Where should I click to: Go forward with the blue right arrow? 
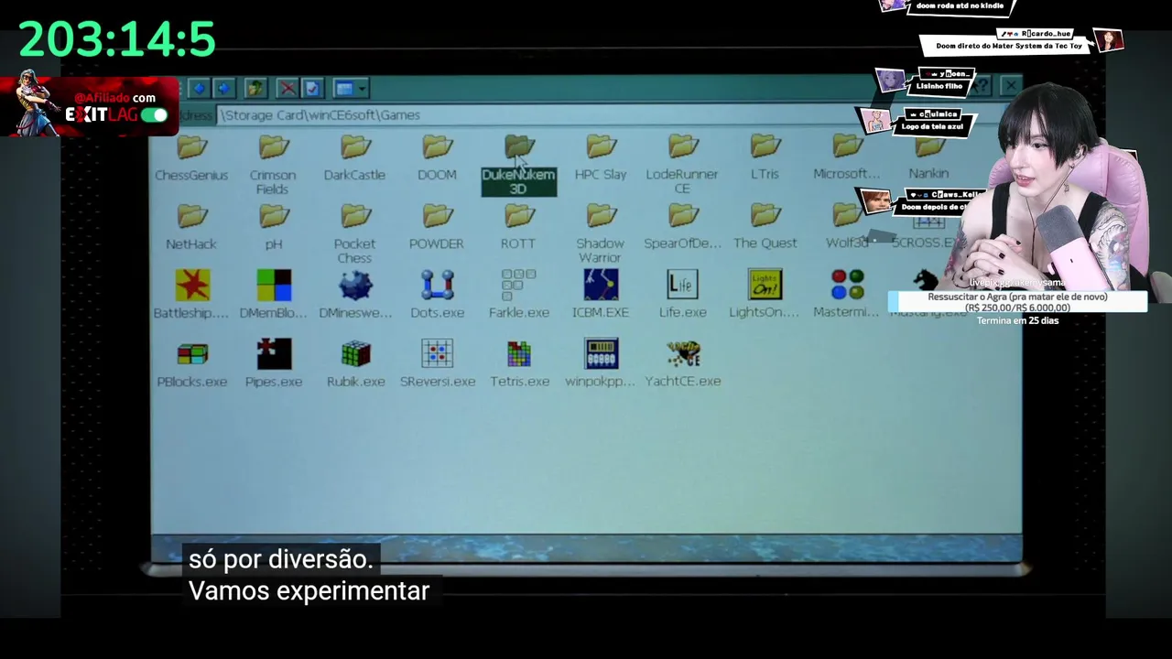pyautogui.click(x=223, y=88)
